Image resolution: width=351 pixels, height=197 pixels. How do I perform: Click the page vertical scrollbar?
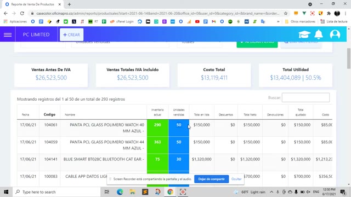pos(349,59)
